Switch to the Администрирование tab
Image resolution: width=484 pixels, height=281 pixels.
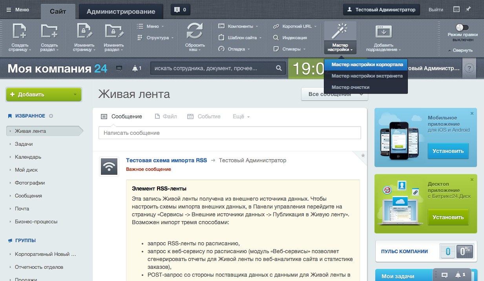121,11
